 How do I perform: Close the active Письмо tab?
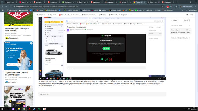145,2
